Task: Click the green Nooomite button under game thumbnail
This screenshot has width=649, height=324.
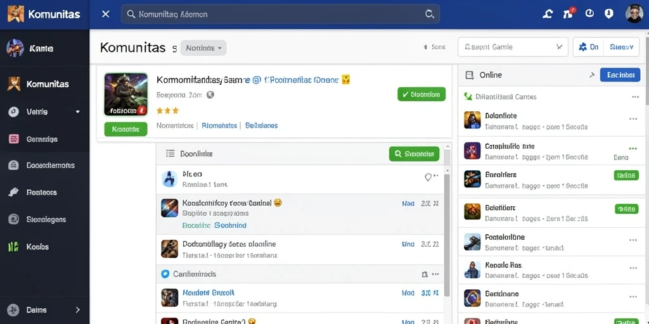Action: point(125,129)
